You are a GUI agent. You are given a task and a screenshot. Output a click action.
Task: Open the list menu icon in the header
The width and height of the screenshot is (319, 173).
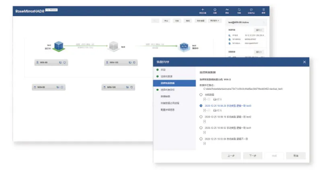pos(264,9)
